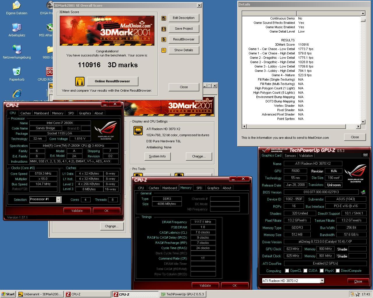Switch to Caches tab in CPU-Z CPU window

pyautogui.click(x=26, y=113)
